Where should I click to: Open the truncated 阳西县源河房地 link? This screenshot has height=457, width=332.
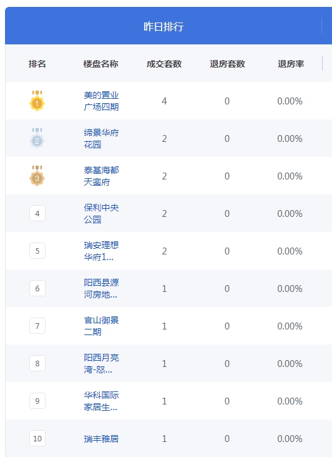[x=101, y=289]
